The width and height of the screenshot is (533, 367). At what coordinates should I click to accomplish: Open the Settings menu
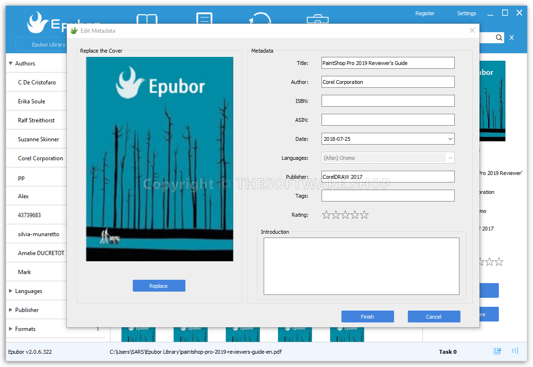pyautogui.click(x=466, y=13)
